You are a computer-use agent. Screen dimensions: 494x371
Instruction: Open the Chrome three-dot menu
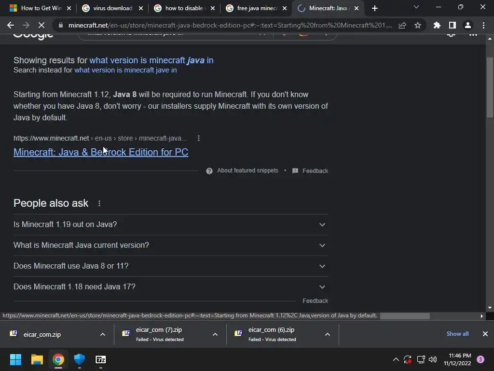483,25
